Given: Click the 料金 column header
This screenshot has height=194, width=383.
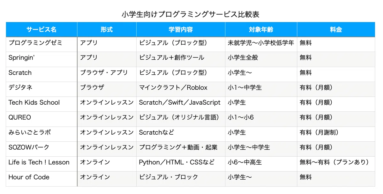Looking at the screenshot, I should click(x=336, y=29).
